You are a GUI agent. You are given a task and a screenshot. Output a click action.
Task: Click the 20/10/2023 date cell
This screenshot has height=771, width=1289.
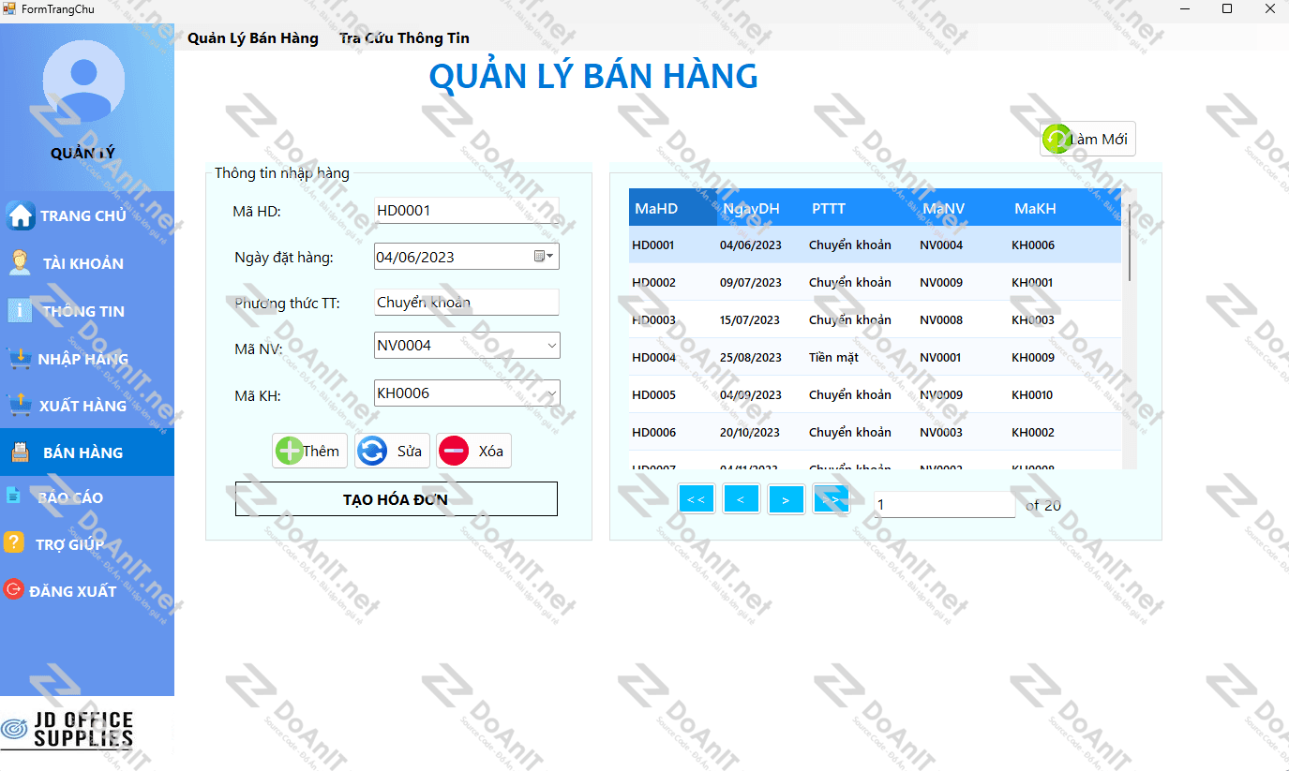pos(760,432)
